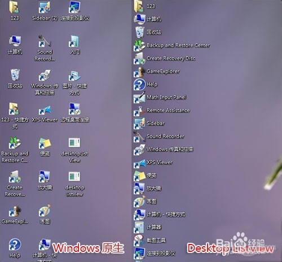
Task: Select Windows 传真和扫描 row in the list view
Action: click(x=164, y=150)
